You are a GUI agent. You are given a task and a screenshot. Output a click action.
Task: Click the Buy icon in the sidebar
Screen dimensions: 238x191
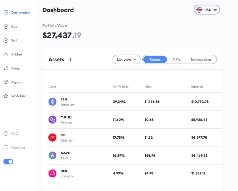(6, 26)
